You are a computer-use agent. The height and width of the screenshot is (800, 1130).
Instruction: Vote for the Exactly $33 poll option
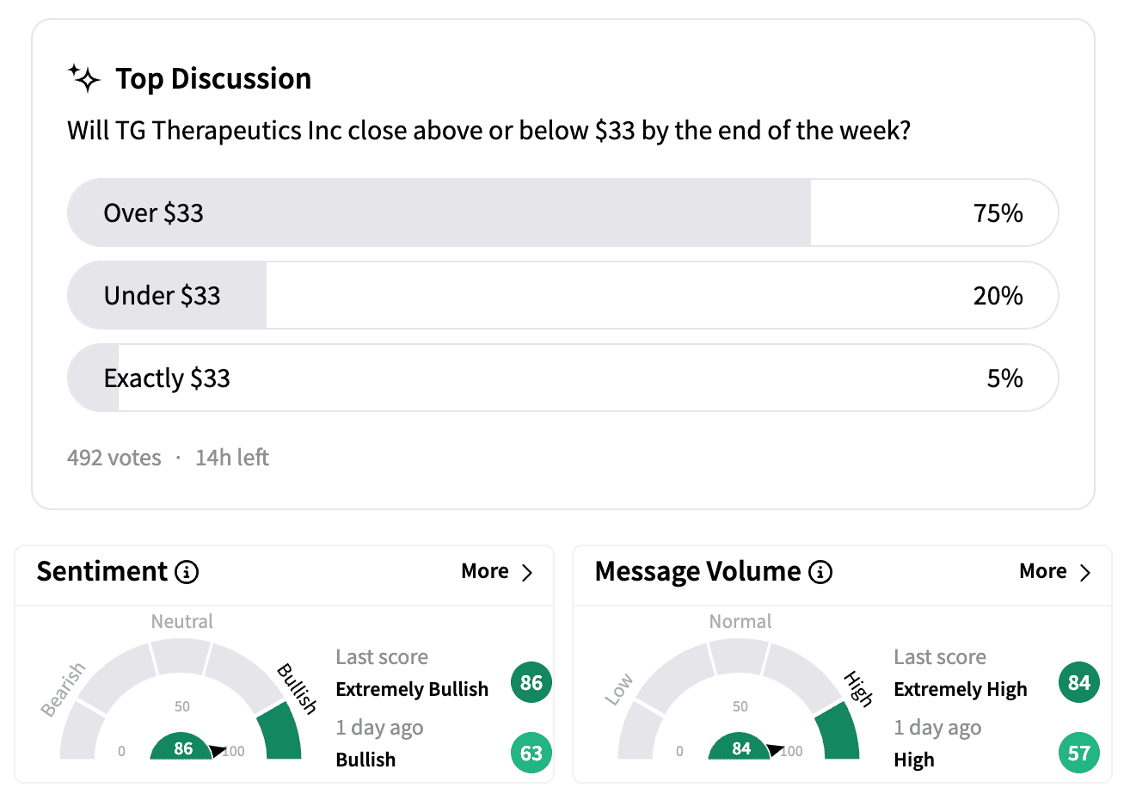562,378
